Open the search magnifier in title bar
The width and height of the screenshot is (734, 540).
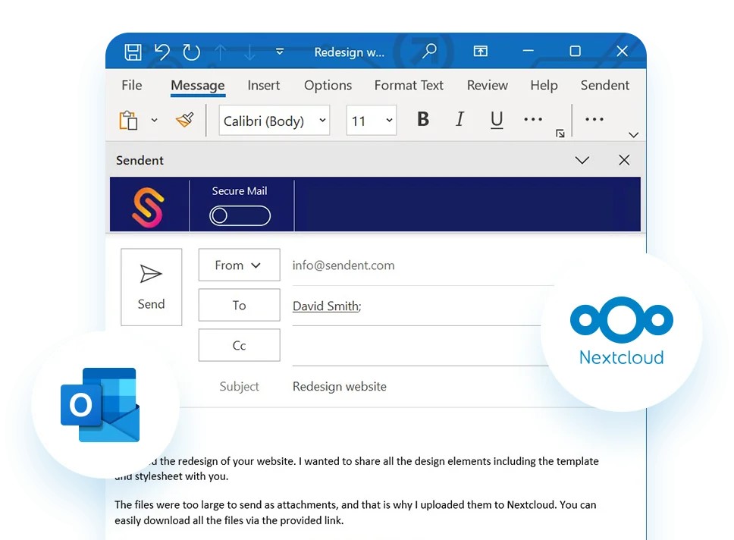pyautogui.click(x=429, y=52)
